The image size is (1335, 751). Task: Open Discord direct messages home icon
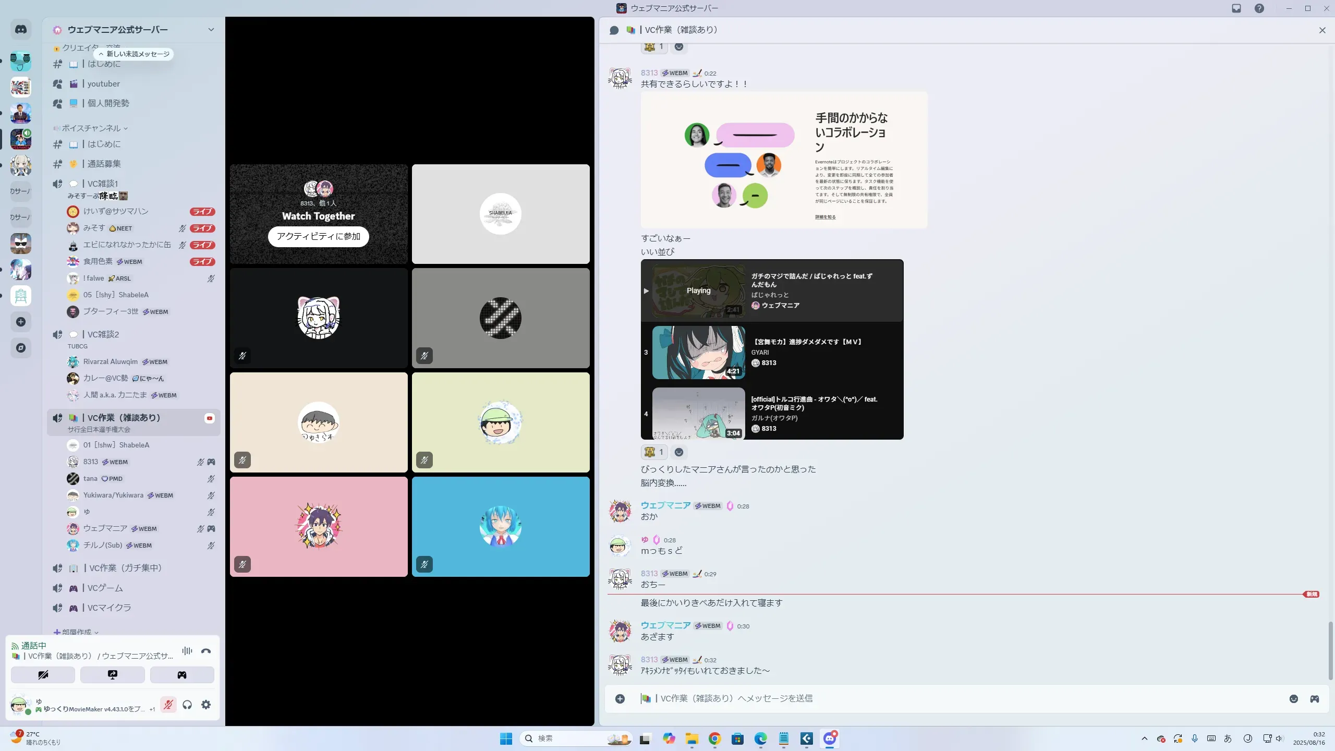[21, 30]
